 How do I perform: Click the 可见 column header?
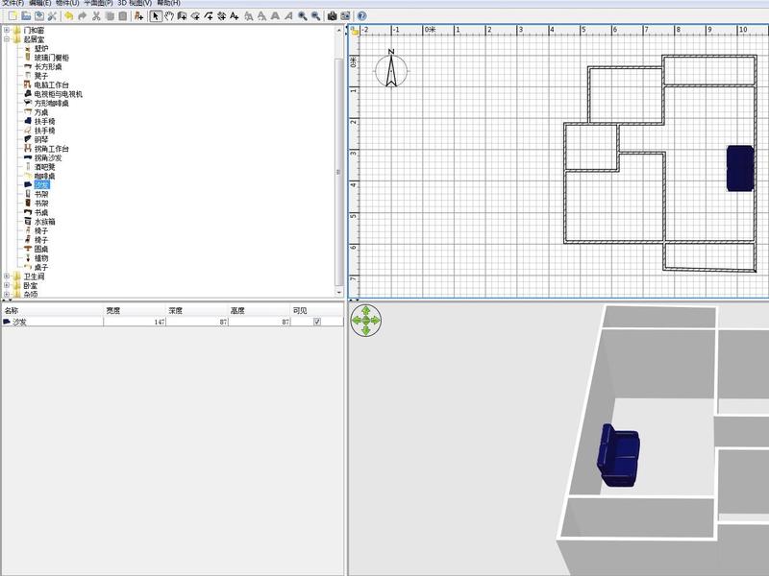point(317,310)
